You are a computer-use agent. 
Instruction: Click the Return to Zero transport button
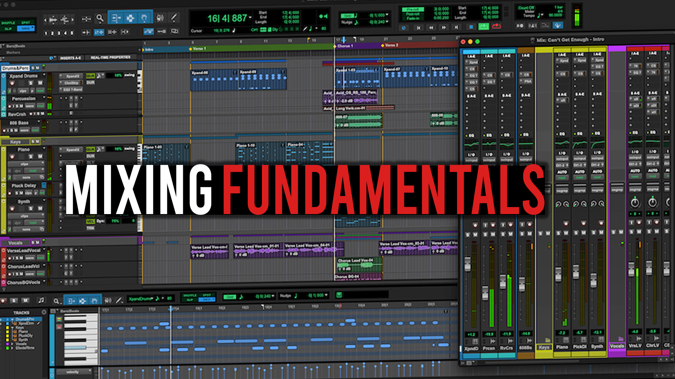(418, 27)
